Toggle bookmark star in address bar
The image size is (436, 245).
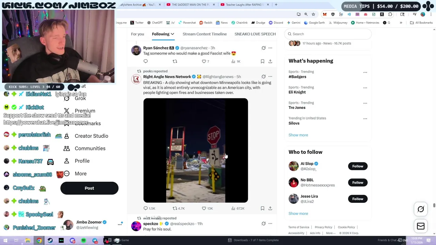[313, 14]
